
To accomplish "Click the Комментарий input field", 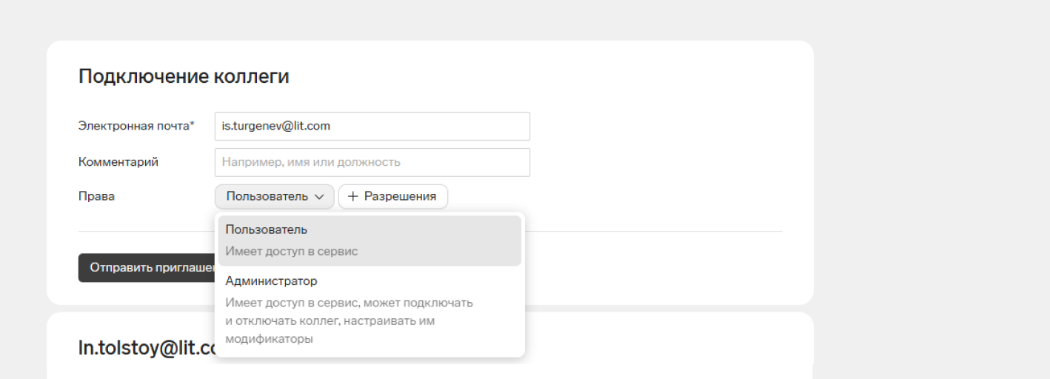I will coord(372,162).
